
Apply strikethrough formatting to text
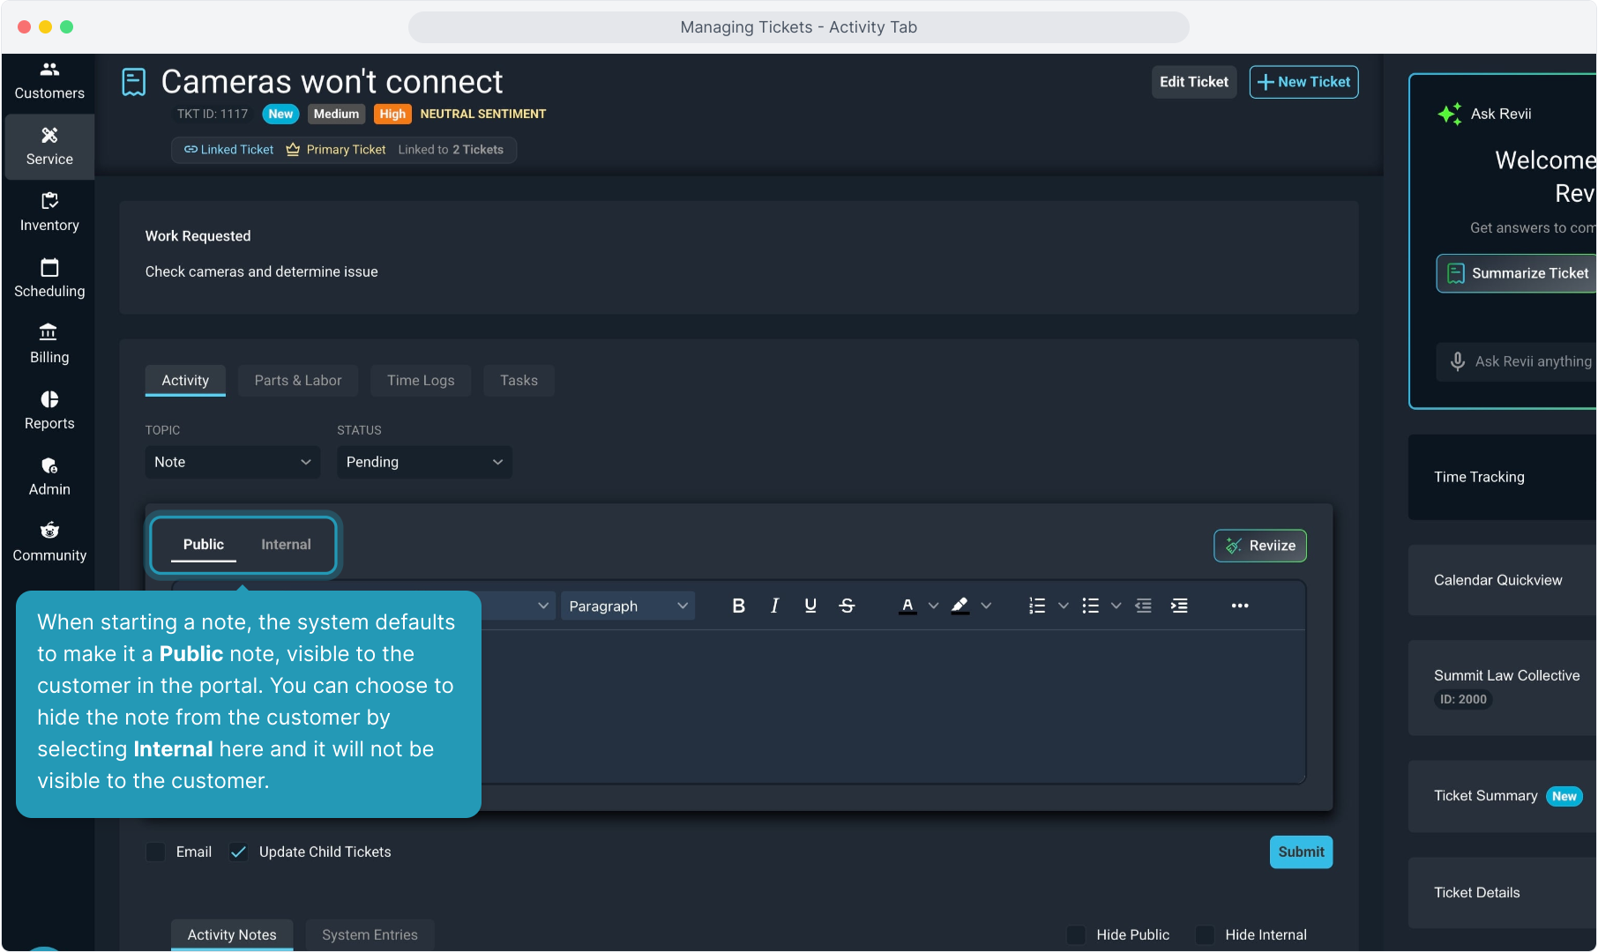[x=847, y=606]
